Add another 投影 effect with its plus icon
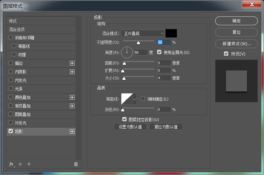264x175 pixels. coord(72,132)
